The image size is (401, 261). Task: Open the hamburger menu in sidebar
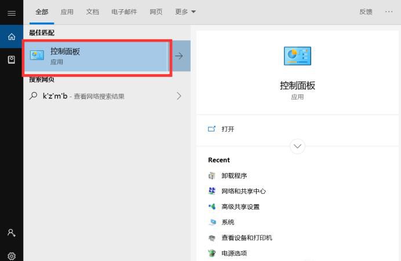tap(12, 13)
